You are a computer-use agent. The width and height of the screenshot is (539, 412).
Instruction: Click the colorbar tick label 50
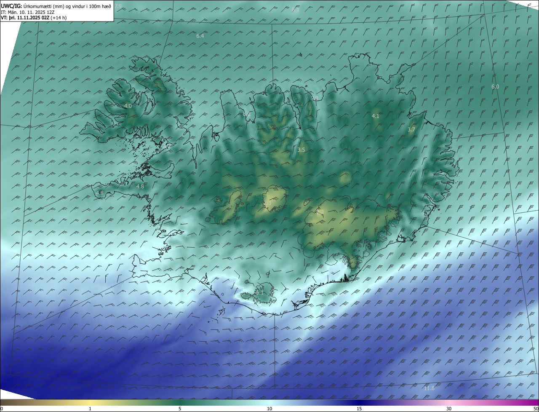(536, 409)
